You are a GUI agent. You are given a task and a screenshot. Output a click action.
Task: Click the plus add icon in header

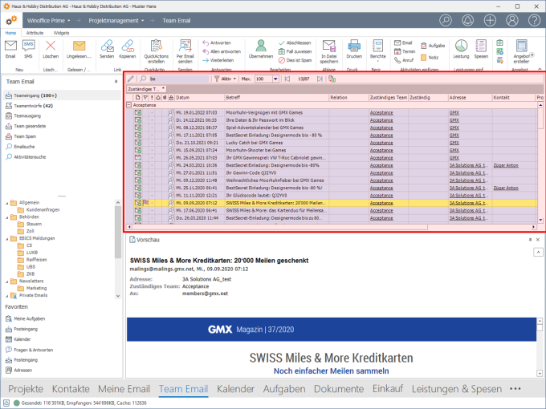(490, 21)
